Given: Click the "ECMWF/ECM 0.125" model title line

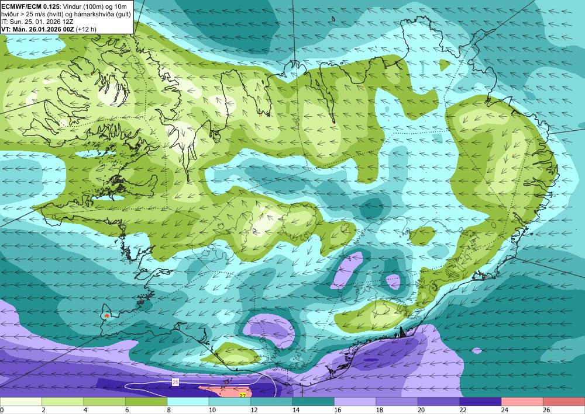Looking at the screenshot, I should 64,6.
